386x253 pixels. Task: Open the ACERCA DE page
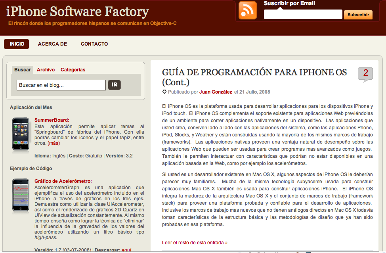[52, 44]
